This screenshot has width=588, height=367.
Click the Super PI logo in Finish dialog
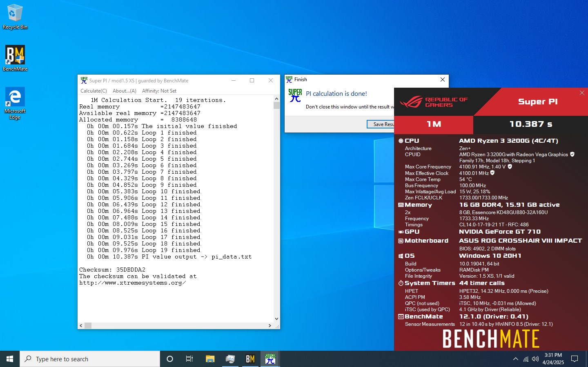(x=295, y=95)
